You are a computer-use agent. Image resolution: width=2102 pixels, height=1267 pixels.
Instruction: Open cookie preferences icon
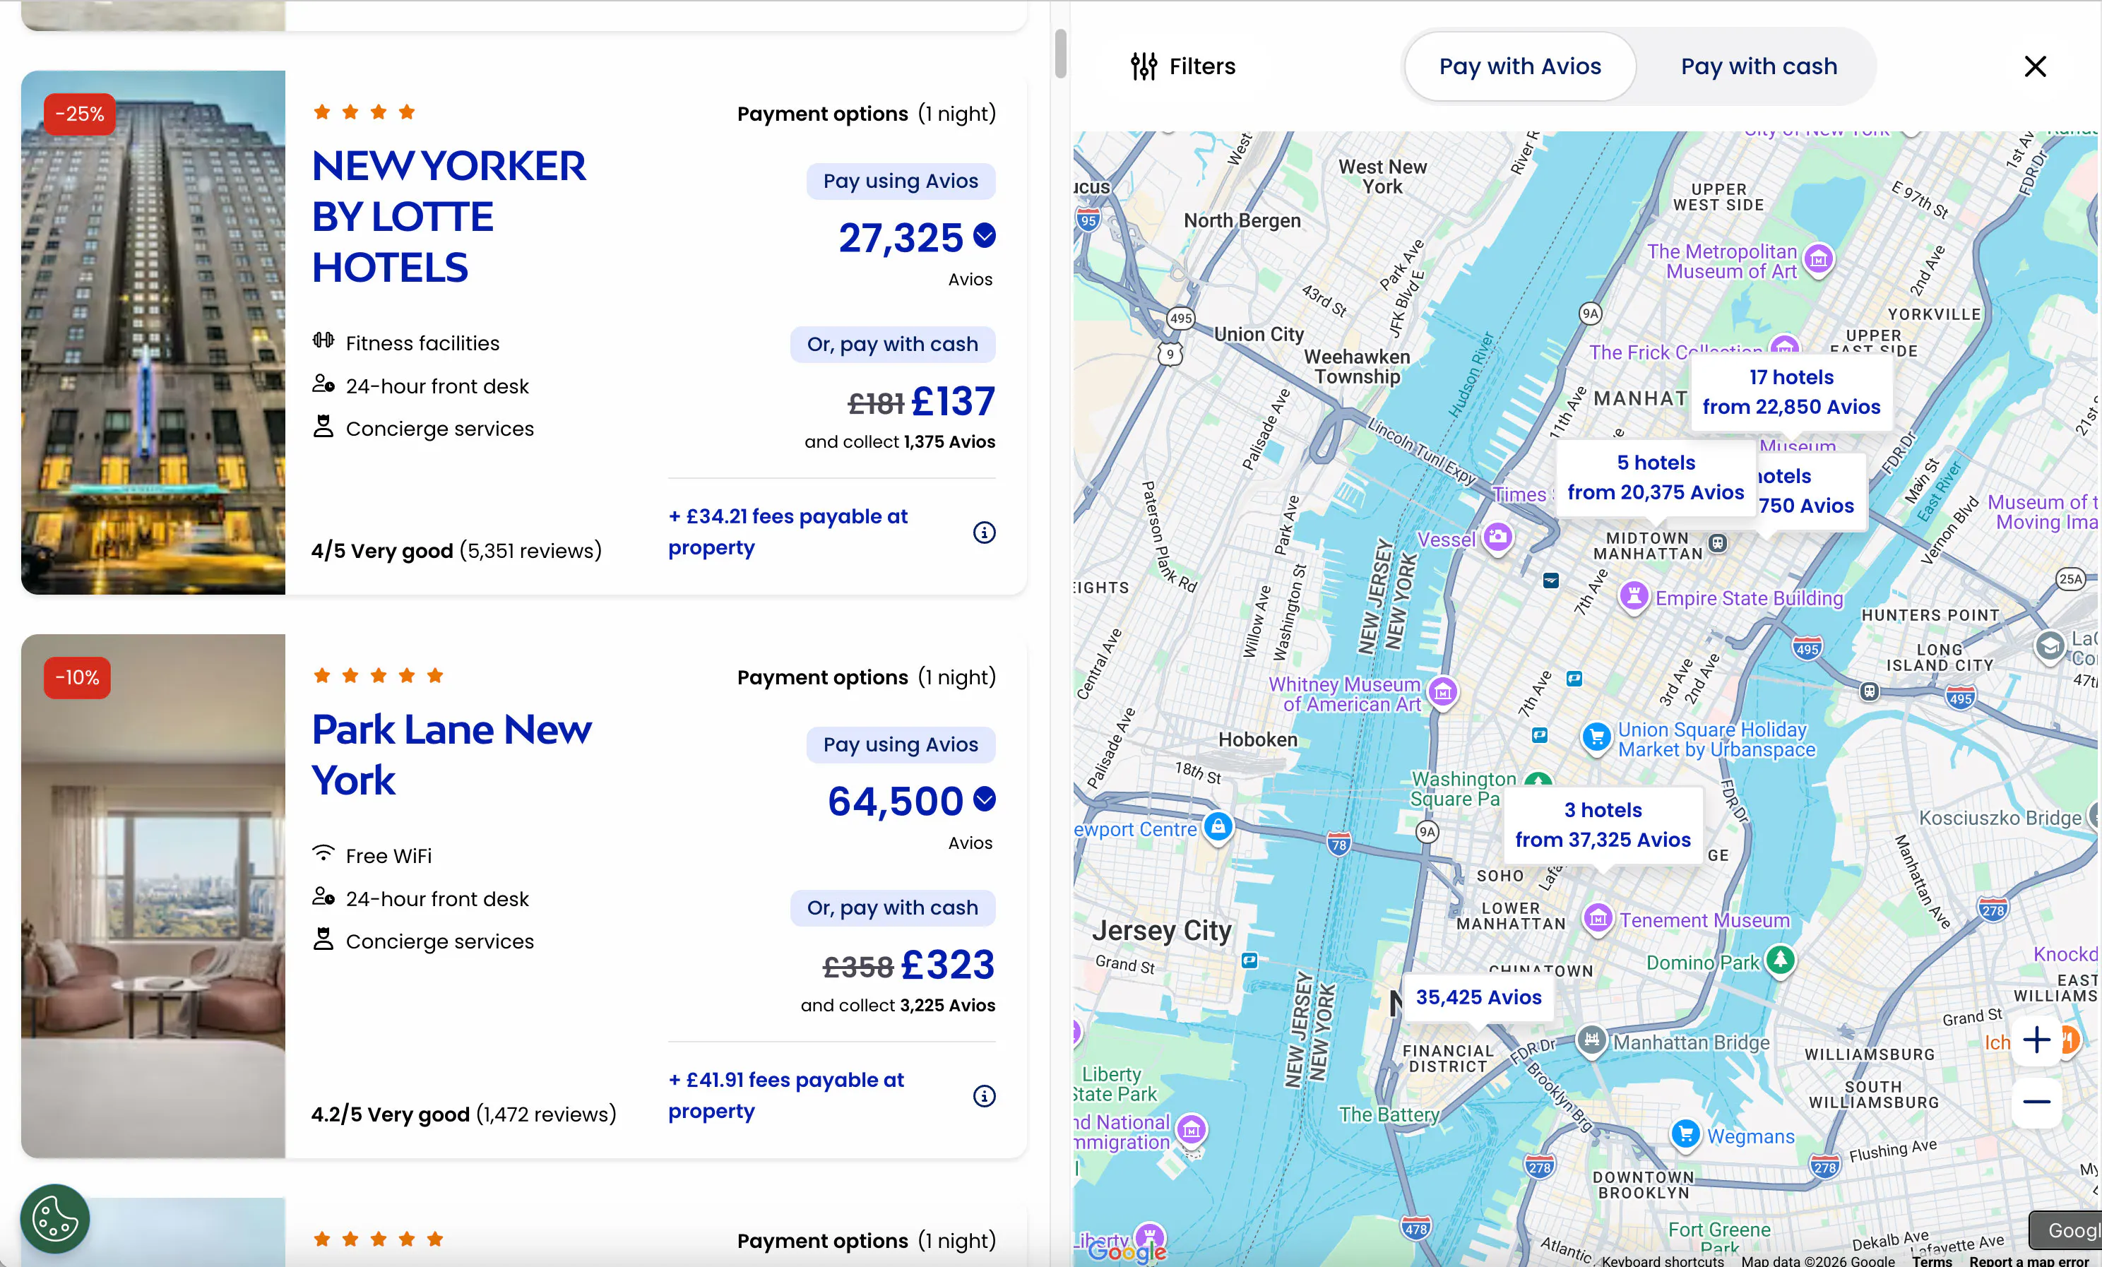(x=54, y=1218)
